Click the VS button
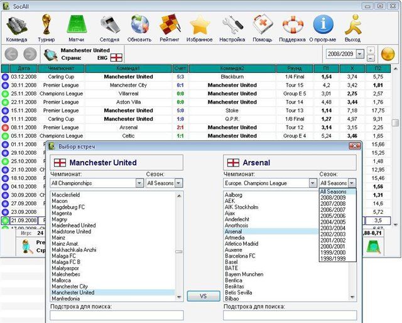 pyautogui.click(x=204, y=297)
